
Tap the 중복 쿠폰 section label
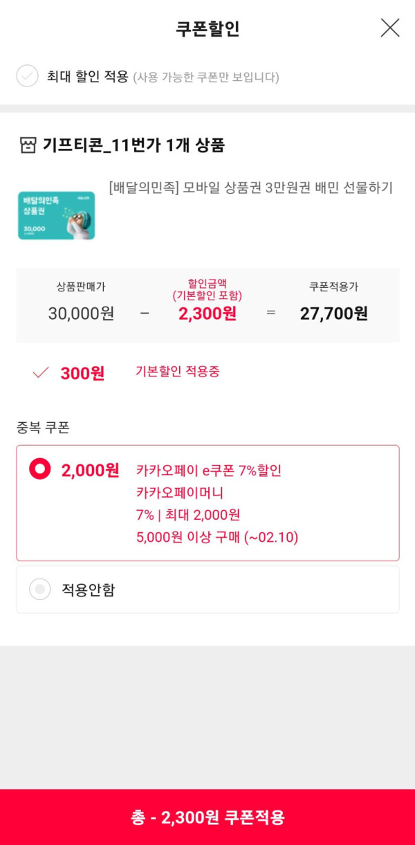click(43, 428)
